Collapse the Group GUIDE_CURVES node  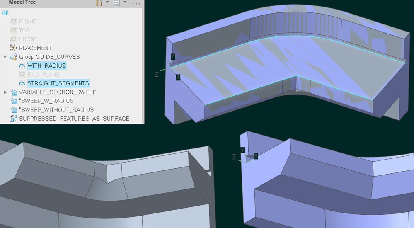coord(5,57)
